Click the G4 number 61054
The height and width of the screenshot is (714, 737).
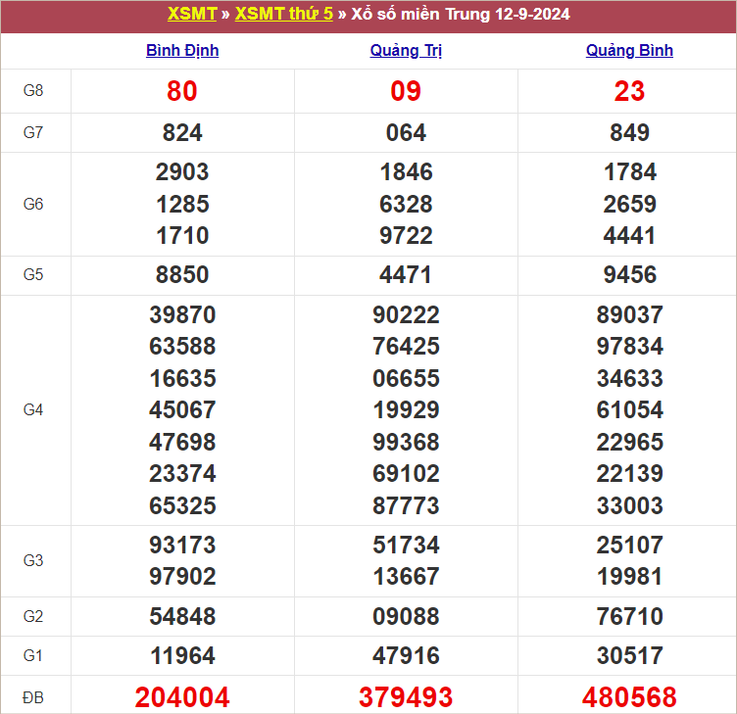click(629, 409)
